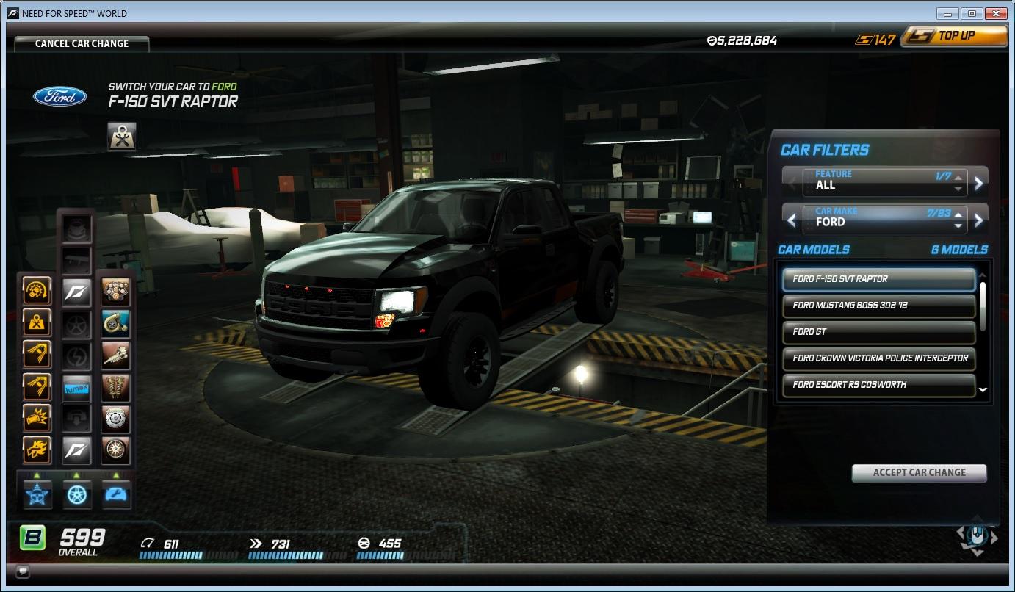Click the CAR FILTERS heading
The image size is (1015, 592).
point(824,150)
